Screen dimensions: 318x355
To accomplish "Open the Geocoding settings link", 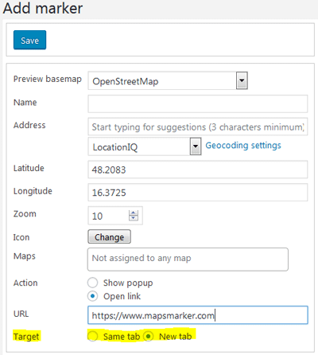I will point(243,146).
